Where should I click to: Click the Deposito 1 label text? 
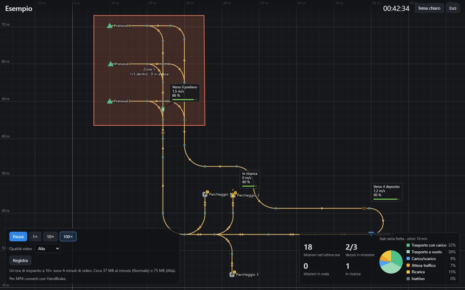coord(385,234)
